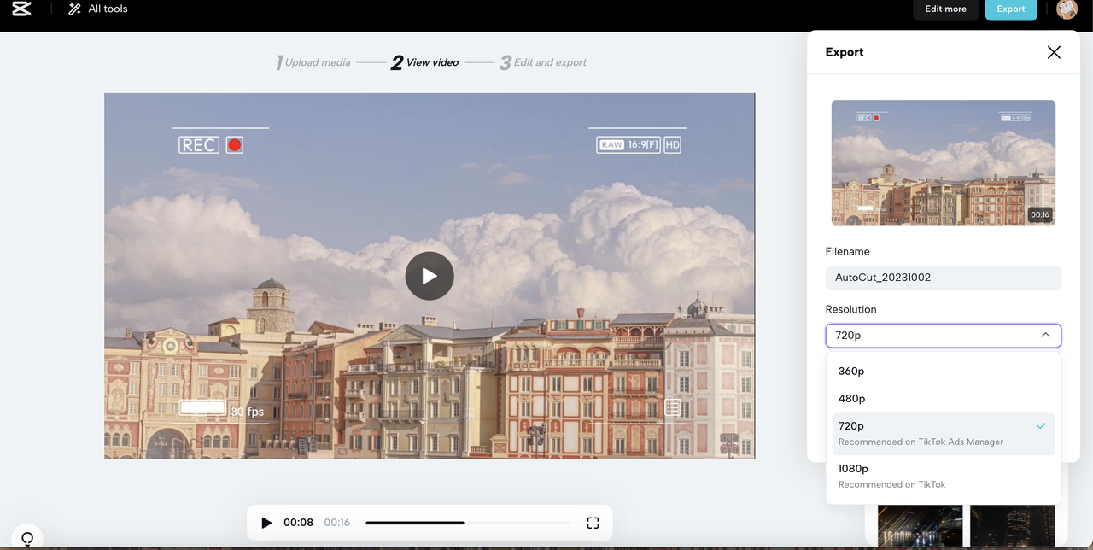Click the 00:08 current time text

[x=298, y=523]
